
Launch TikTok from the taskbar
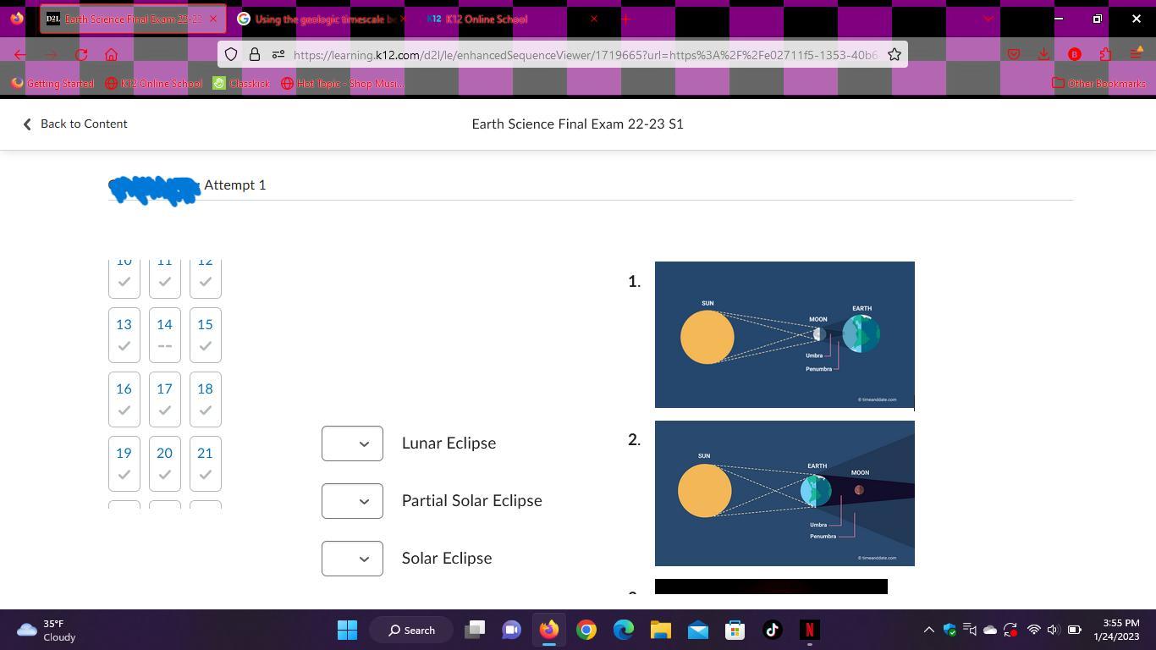(x=772, y=630)
